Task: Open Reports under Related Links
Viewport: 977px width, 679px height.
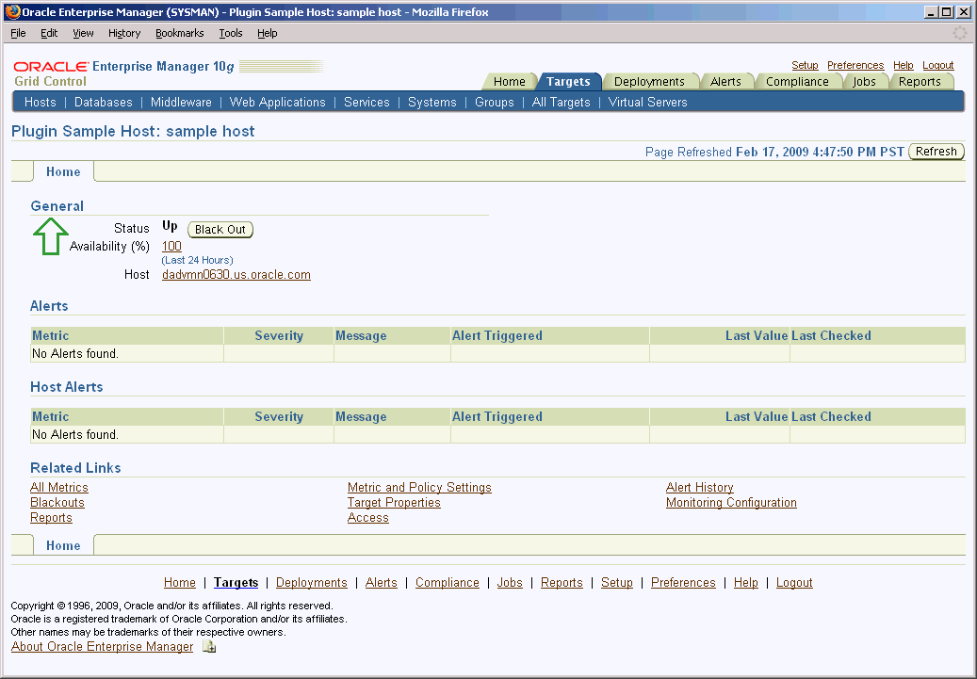Action: tap(51, 518)
